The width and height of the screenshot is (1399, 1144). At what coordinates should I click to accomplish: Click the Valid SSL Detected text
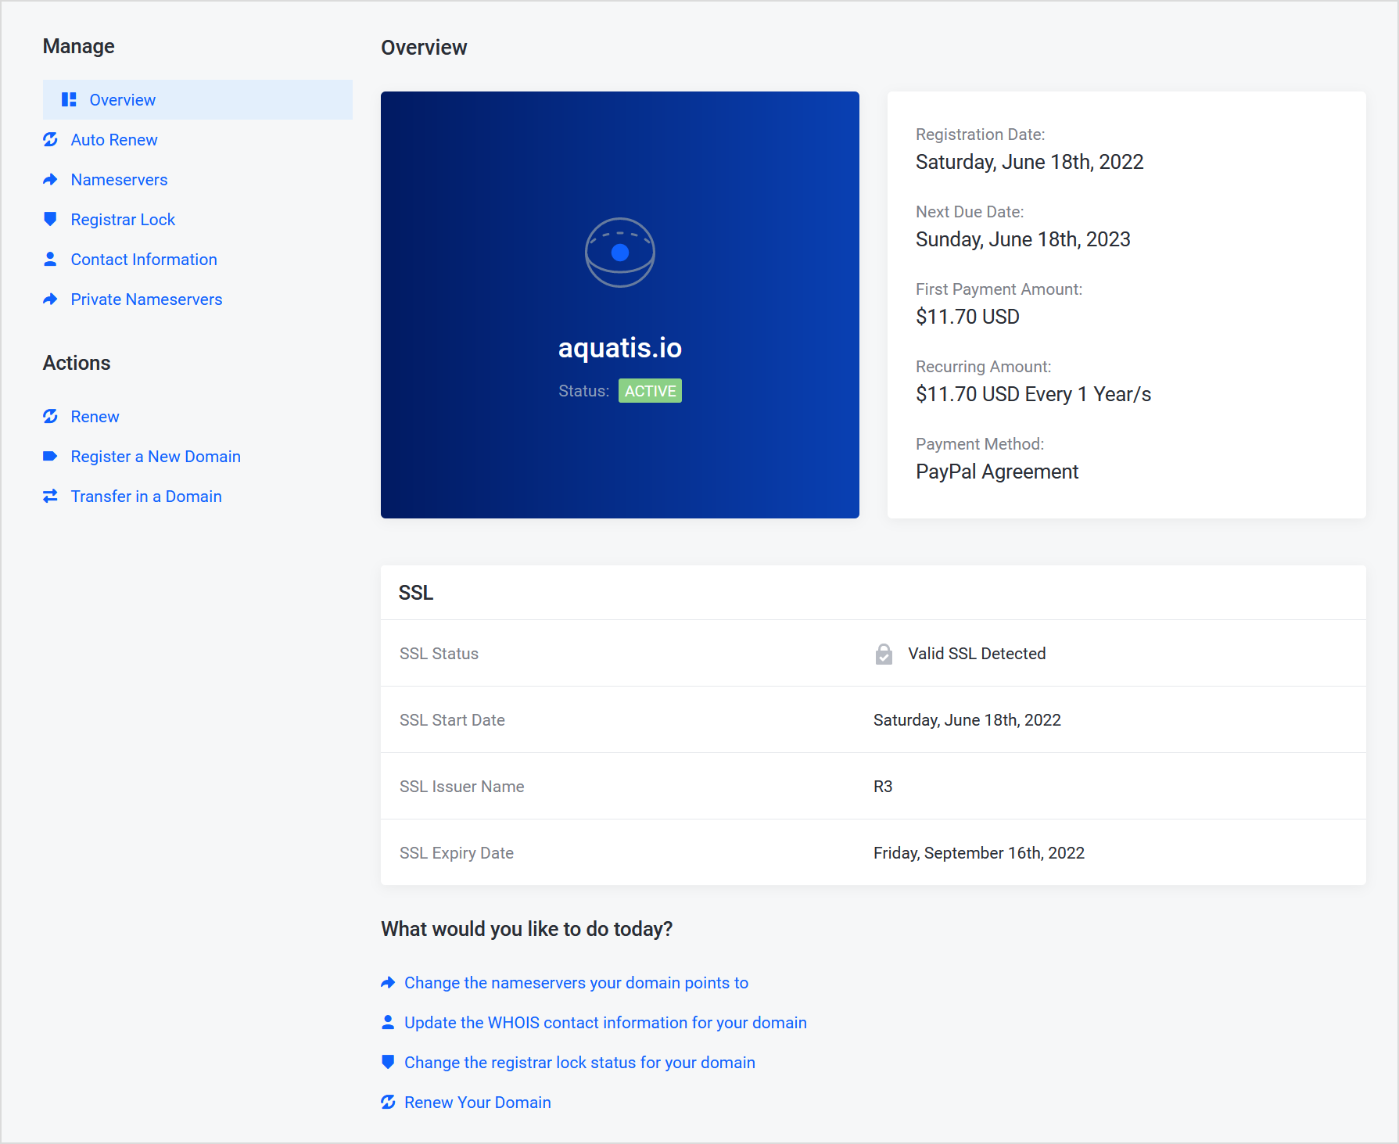tap(977, 653)
